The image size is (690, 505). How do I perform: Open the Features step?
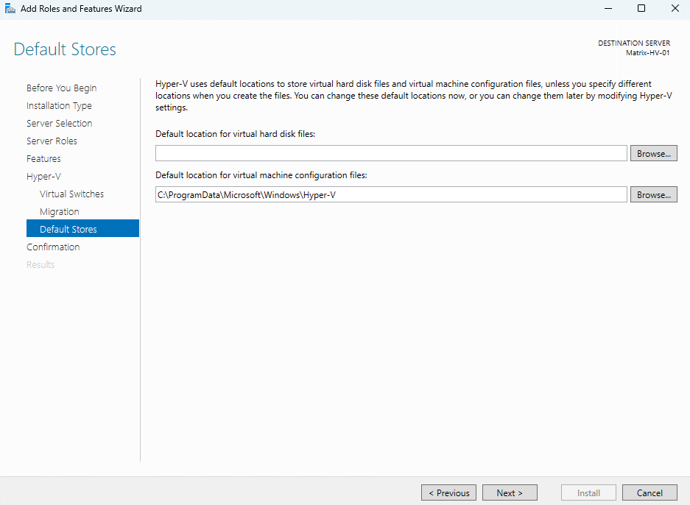[x=43, y=158]
